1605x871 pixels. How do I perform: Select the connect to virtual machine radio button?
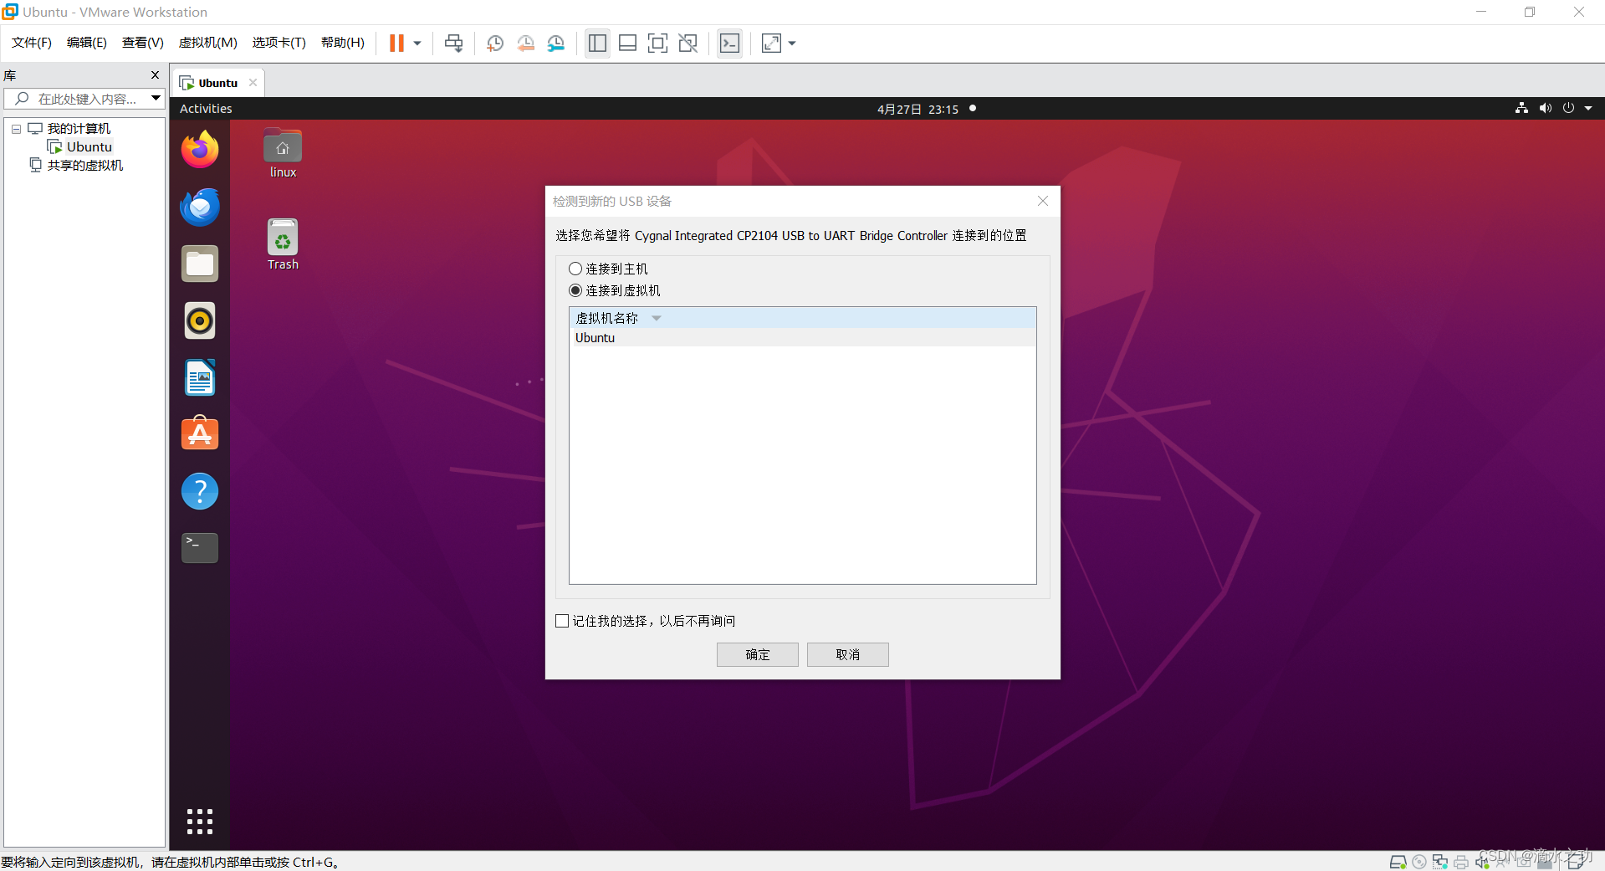tap(575, 290)
